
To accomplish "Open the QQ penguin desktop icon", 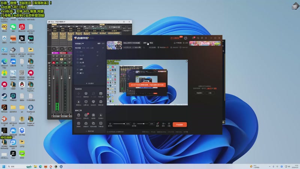I will coord(22,85).
